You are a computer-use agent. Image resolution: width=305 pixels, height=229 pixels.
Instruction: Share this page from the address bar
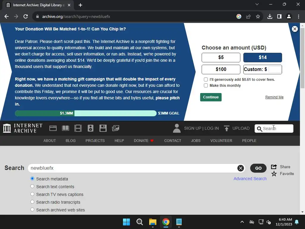pyautogui.click(x=248, y=17)
